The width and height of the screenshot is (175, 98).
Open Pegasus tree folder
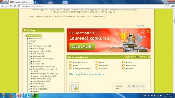tap(36, 91)
